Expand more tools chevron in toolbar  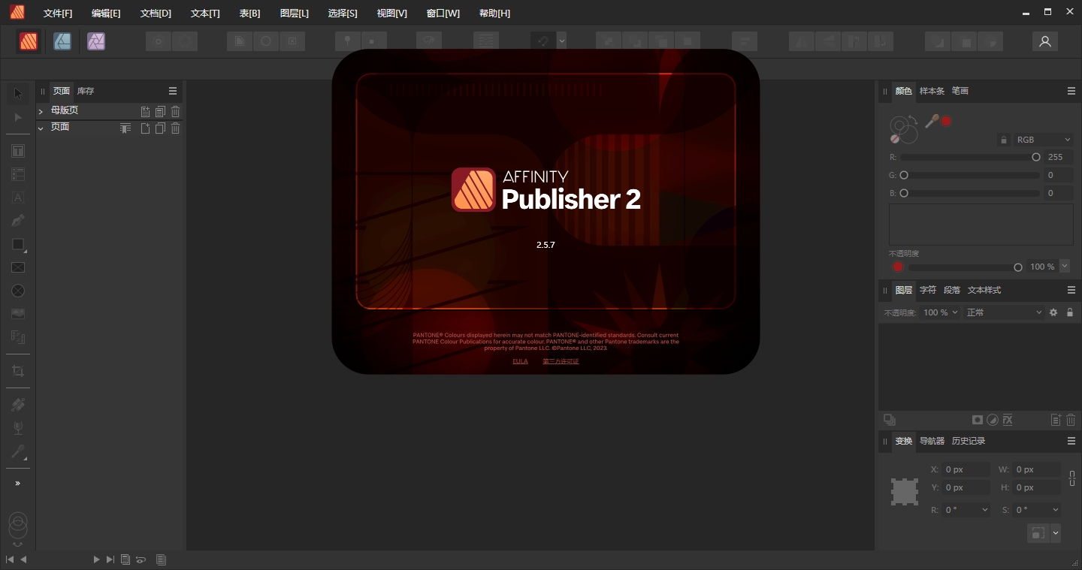pyautogui.click(x=18, y=483)
